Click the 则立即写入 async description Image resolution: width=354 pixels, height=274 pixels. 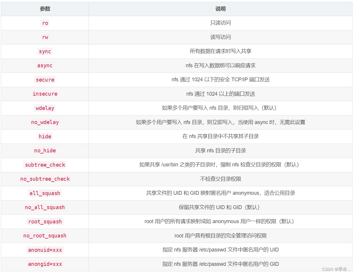pos(221,122)
